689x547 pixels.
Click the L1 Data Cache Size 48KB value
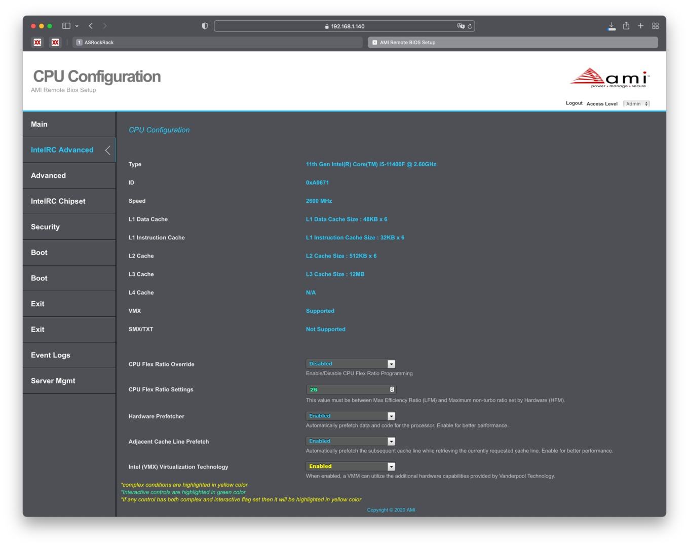pyautogui.click(x=347, y=219)
